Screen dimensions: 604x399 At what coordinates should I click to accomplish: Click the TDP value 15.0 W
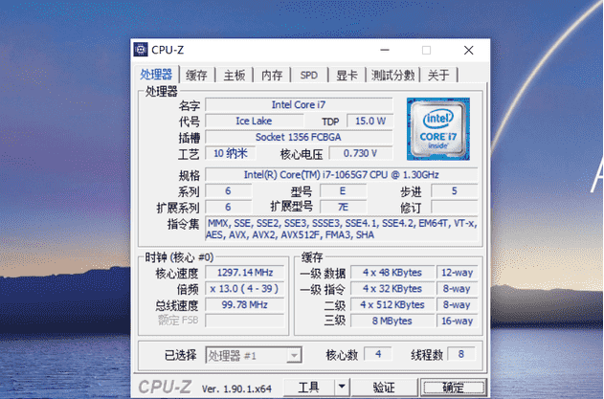(x=370, y=121)
